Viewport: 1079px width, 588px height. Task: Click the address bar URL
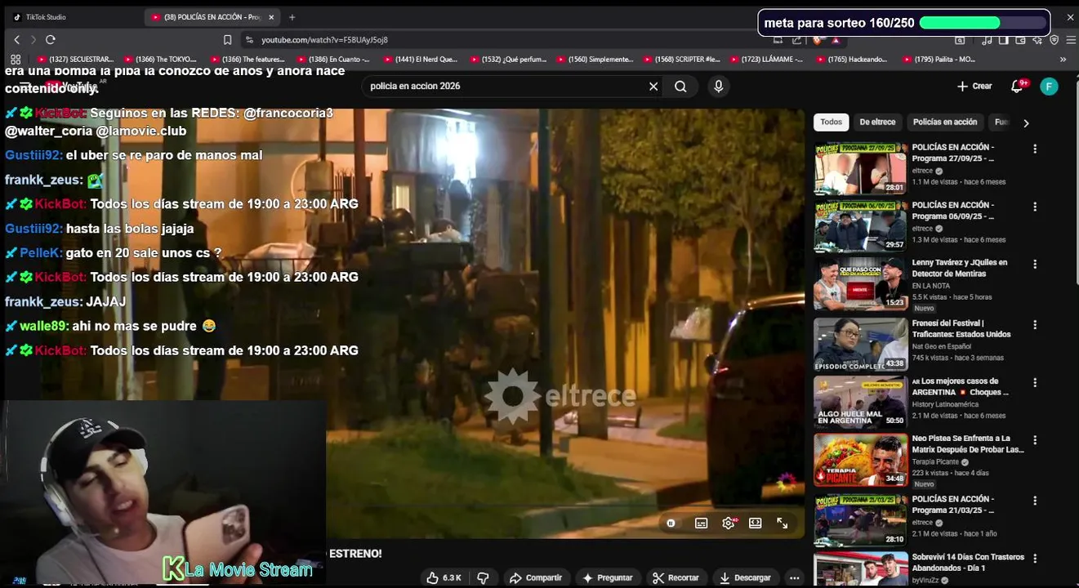pyautogui.click(x=324, y=40)
